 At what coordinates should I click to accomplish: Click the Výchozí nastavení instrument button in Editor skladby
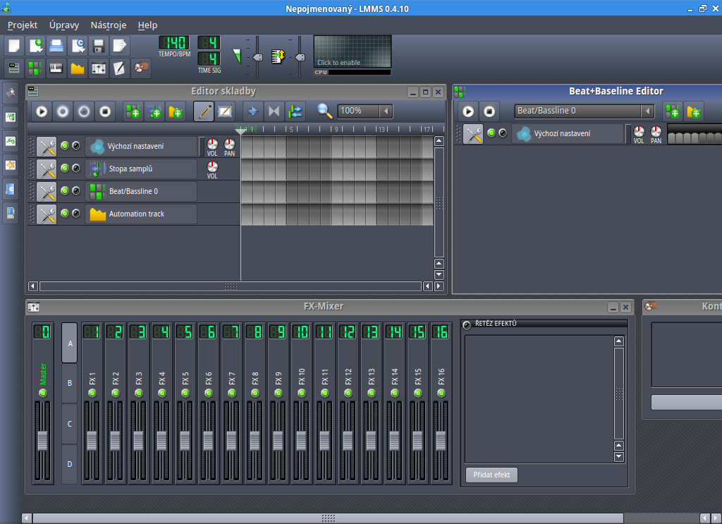click(x=141, y=147)
